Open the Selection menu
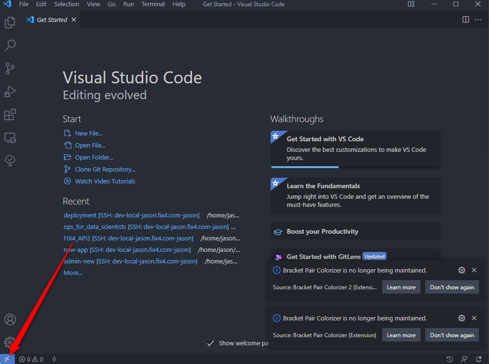 [67, 4]
